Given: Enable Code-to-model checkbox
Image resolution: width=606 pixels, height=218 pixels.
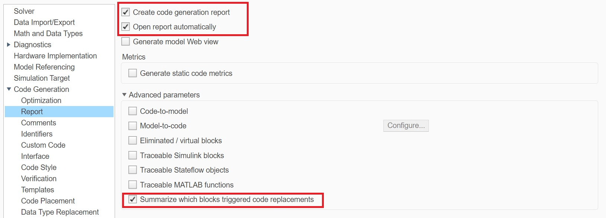Looking at the screenshot, I should (133, 111).
